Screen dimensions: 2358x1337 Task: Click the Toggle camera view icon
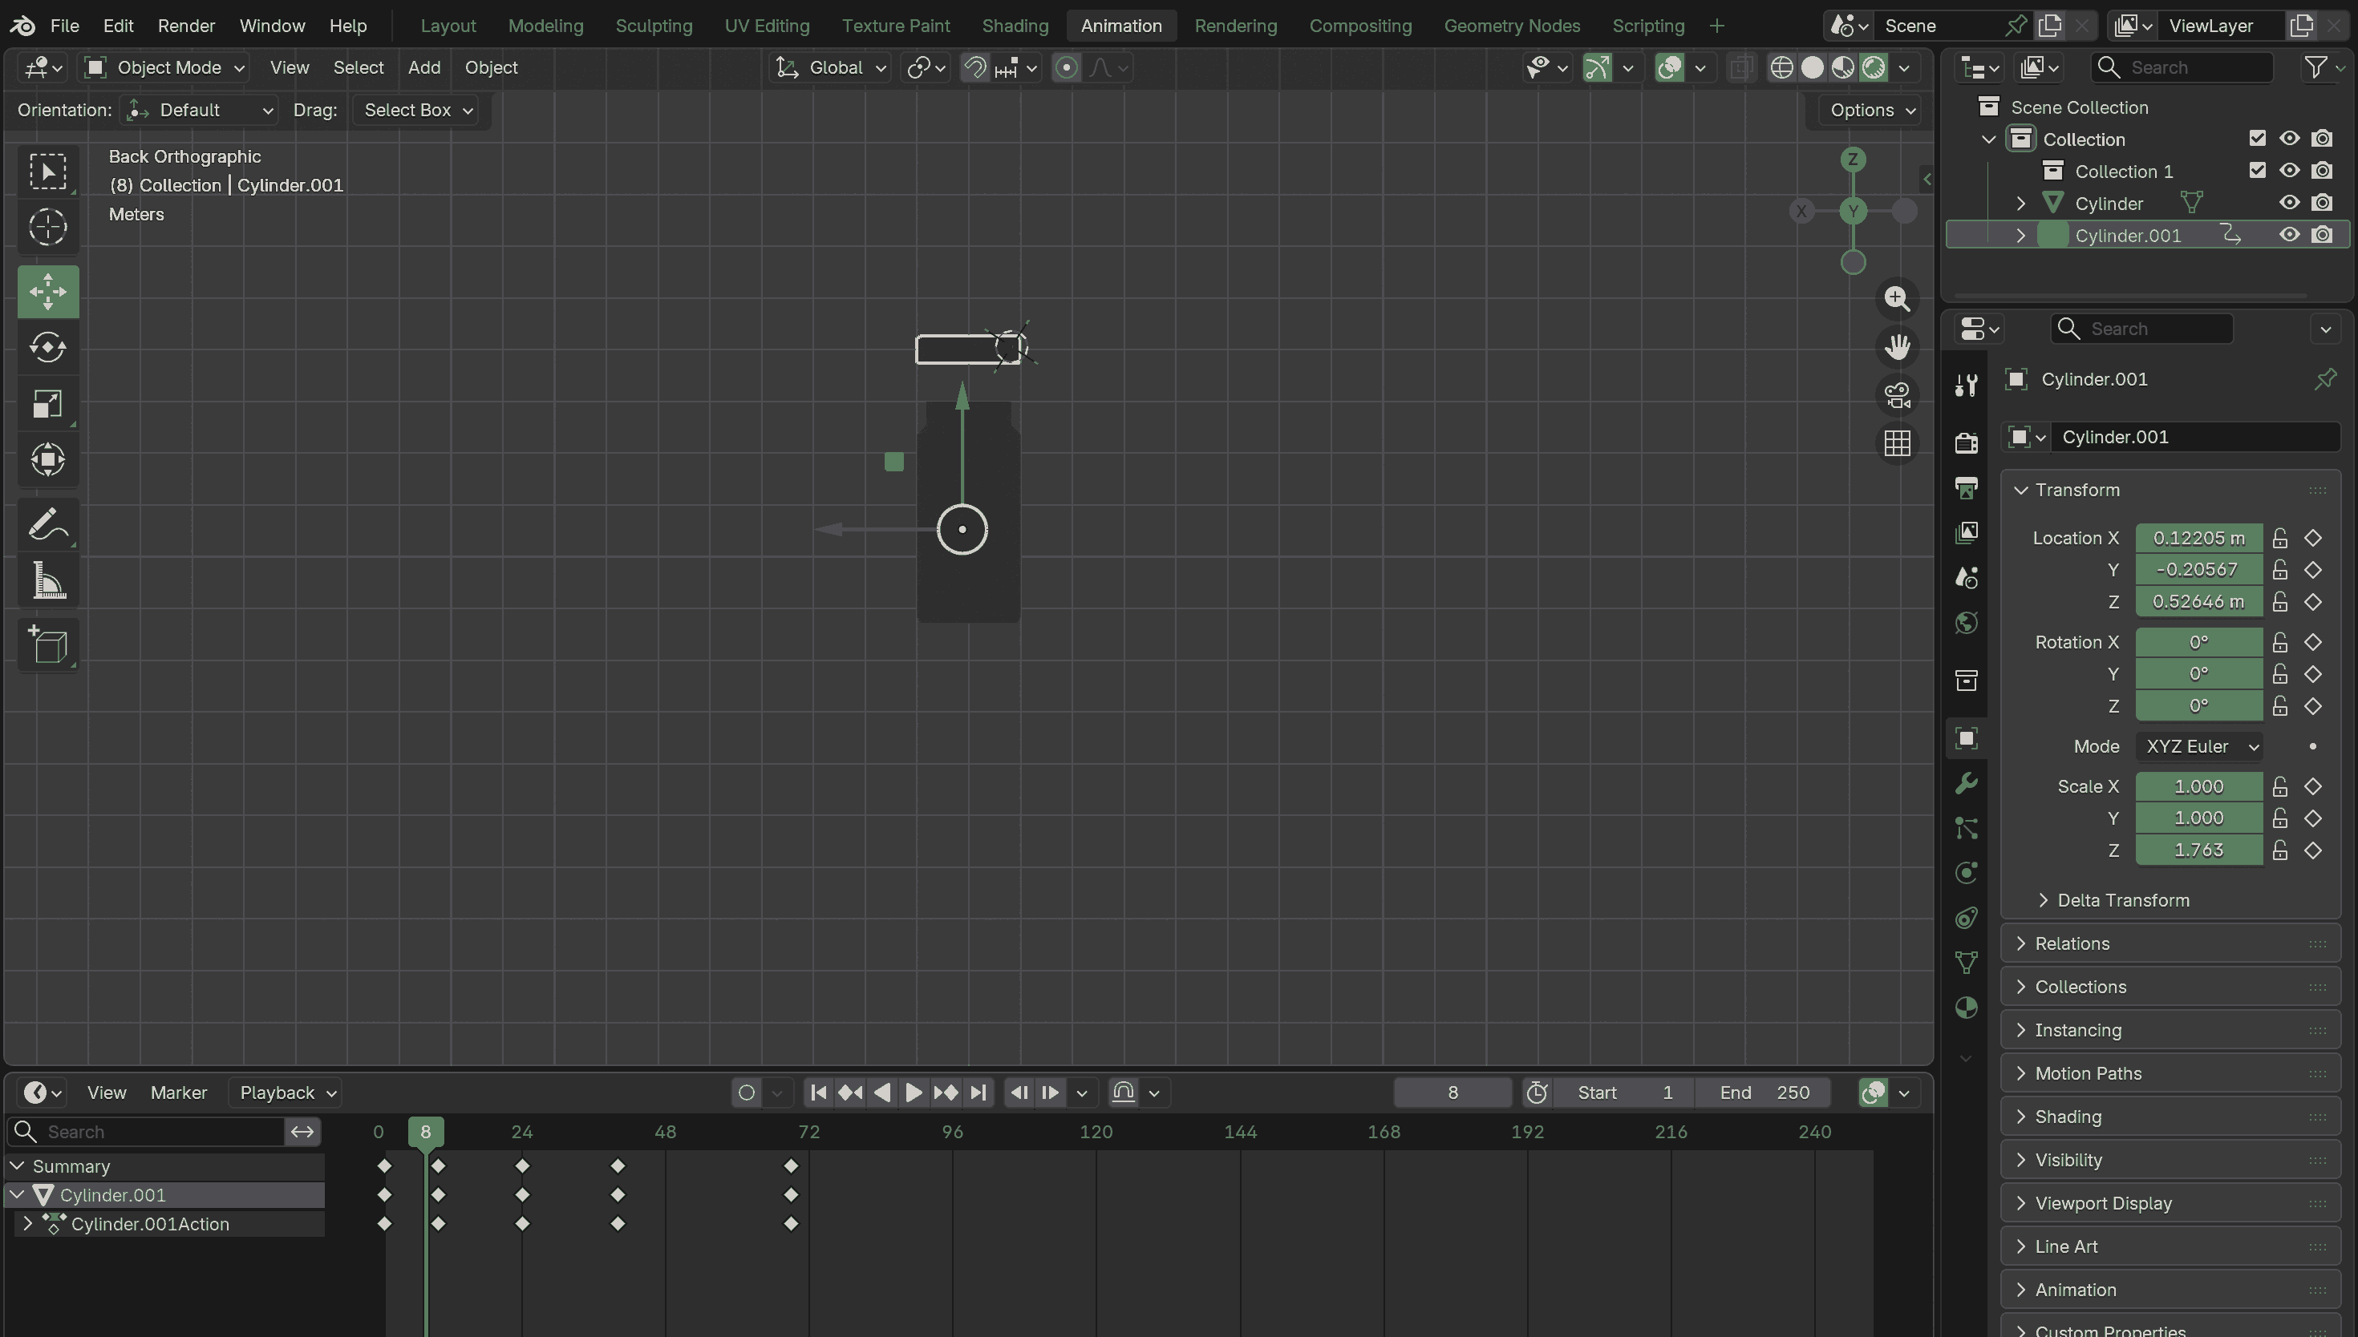click(x=1897, y=396)
